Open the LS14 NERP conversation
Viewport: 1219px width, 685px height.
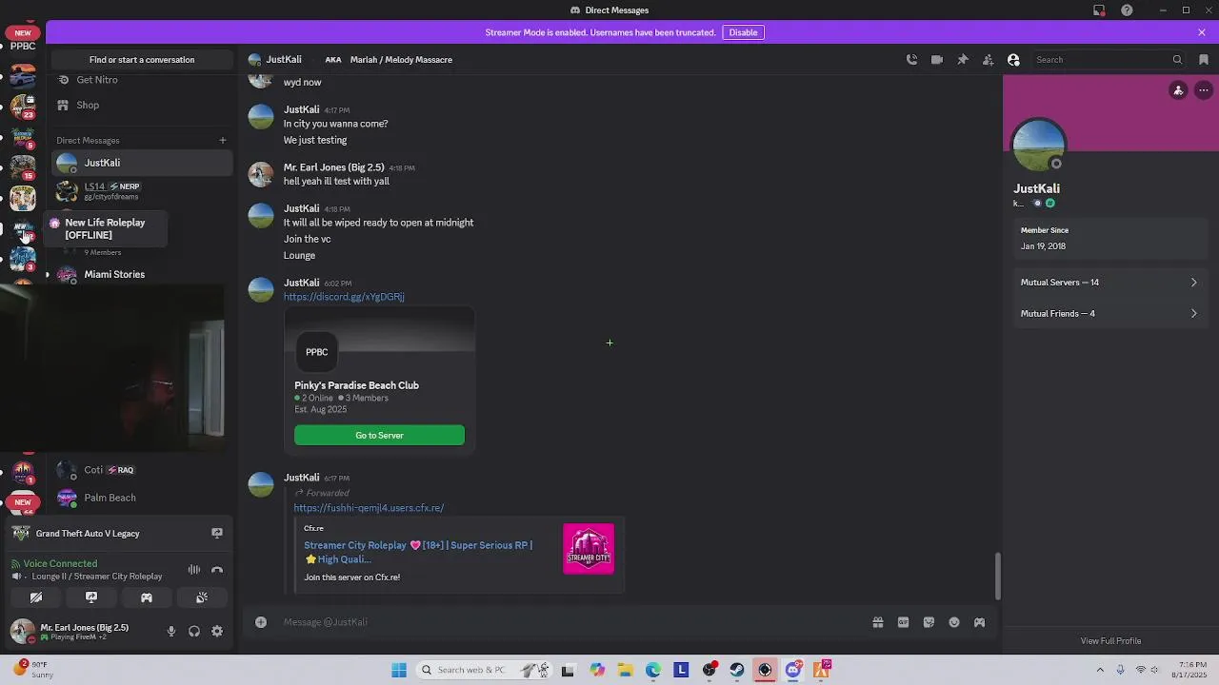click(x=142, y=190)
